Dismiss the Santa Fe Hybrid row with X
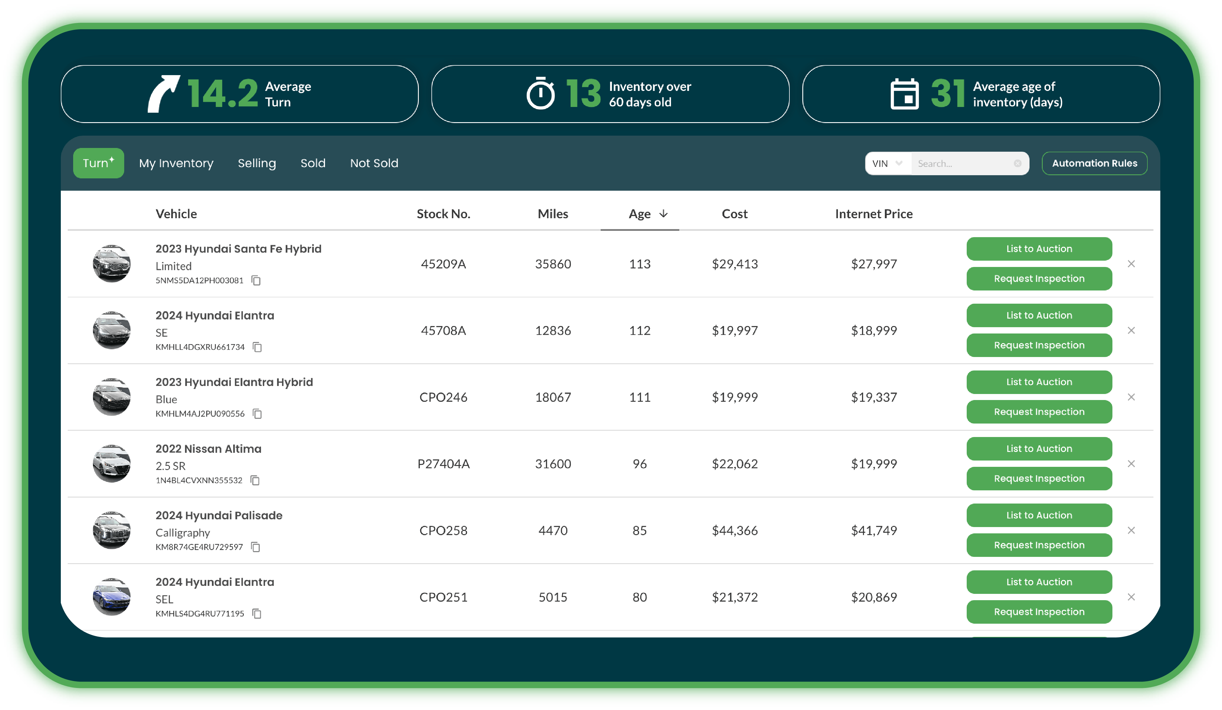 click(x=1131, y=264)
